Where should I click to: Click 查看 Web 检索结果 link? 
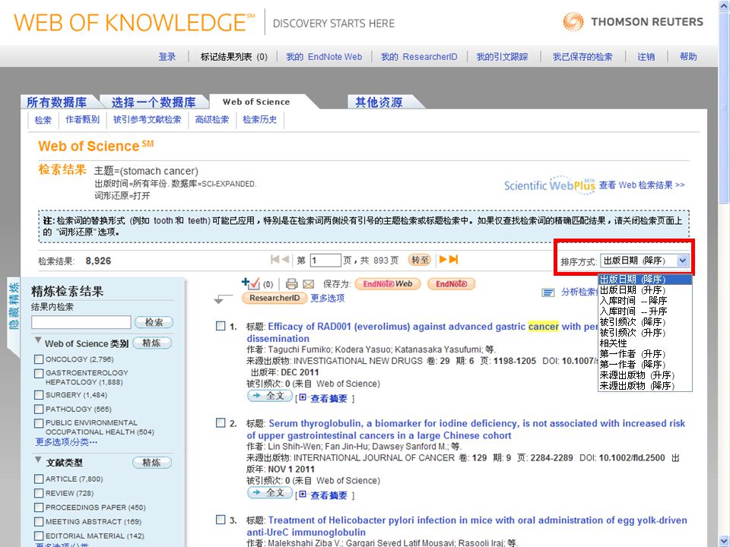642,185
